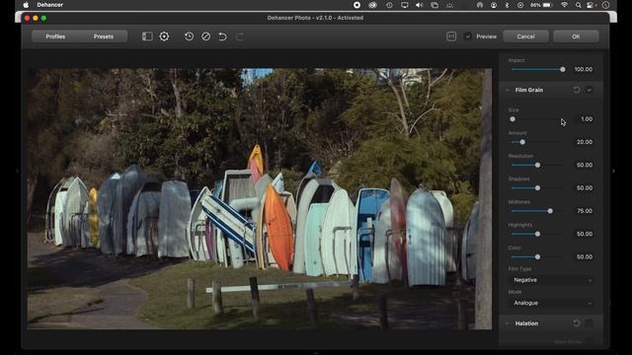This screenshot has height=355, width=632.
Task: Open the display mirroring menu bar icon
Action: [x=404, y=5]
